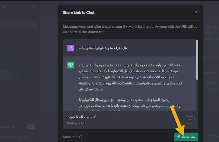Click the account three-dots beside email
This screenshot has height=142, width=219.
point(34,137)
